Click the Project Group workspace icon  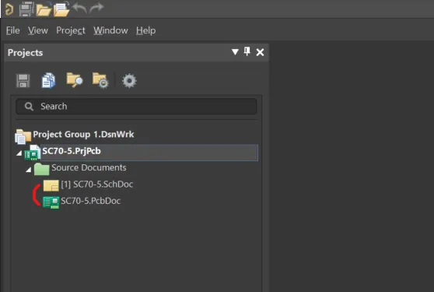pos(23,137)
